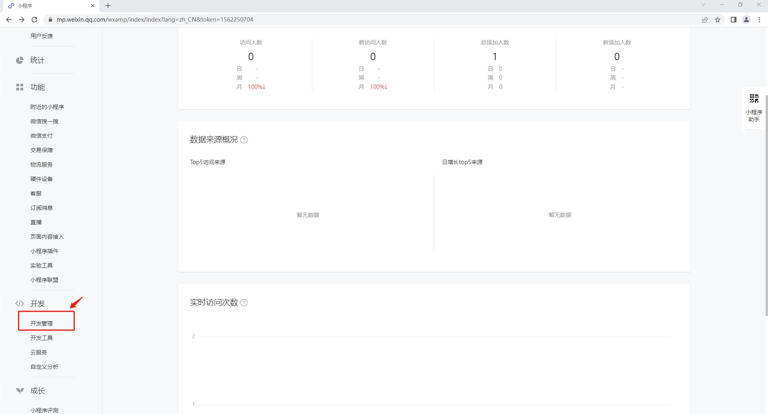Open a new browser tab

(108, 6)
